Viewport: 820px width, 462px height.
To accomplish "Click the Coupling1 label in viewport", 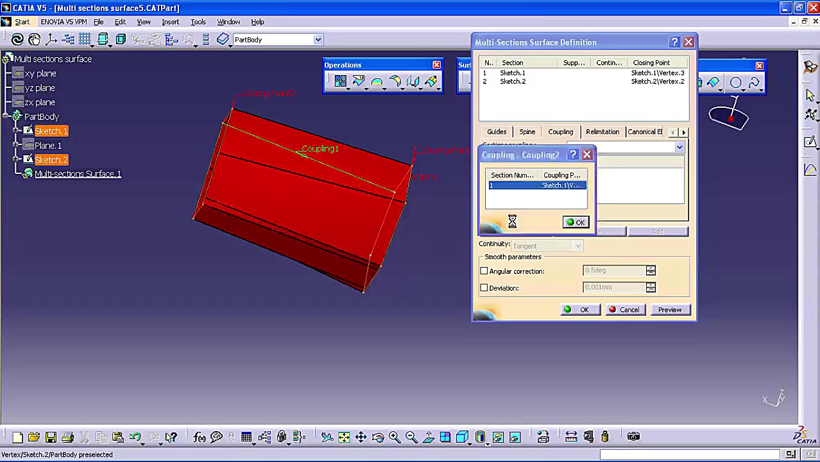I will 320,149.
